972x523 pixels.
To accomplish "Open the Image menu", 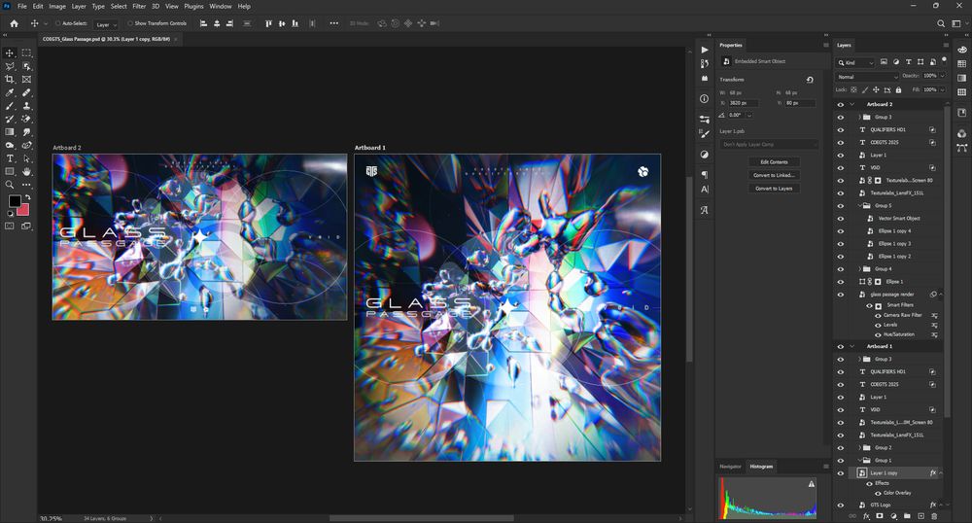I will [57, 6].
